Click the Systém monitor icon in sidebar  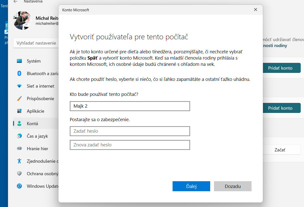click(x=19, y=61)
